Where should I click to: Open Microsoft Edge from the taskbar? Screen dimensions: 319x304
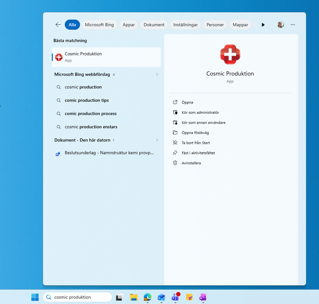coord(148,297)
